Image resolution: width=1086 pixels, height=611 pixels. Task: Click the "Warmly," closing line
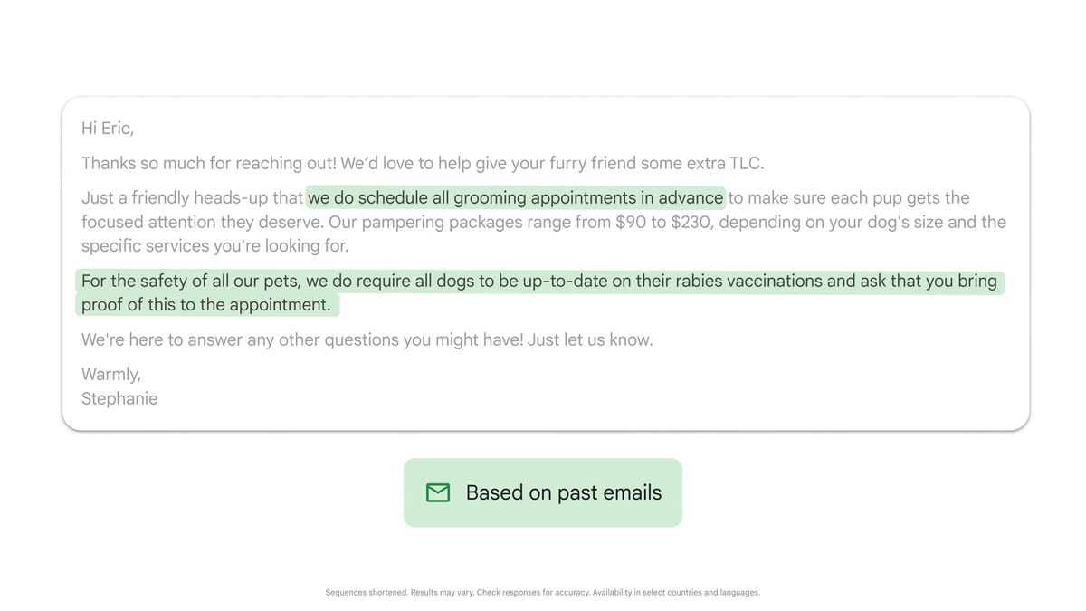tap(111, 375)
